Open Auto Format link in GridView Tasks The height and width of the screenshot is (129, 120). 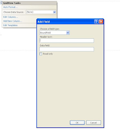point(11,7)
